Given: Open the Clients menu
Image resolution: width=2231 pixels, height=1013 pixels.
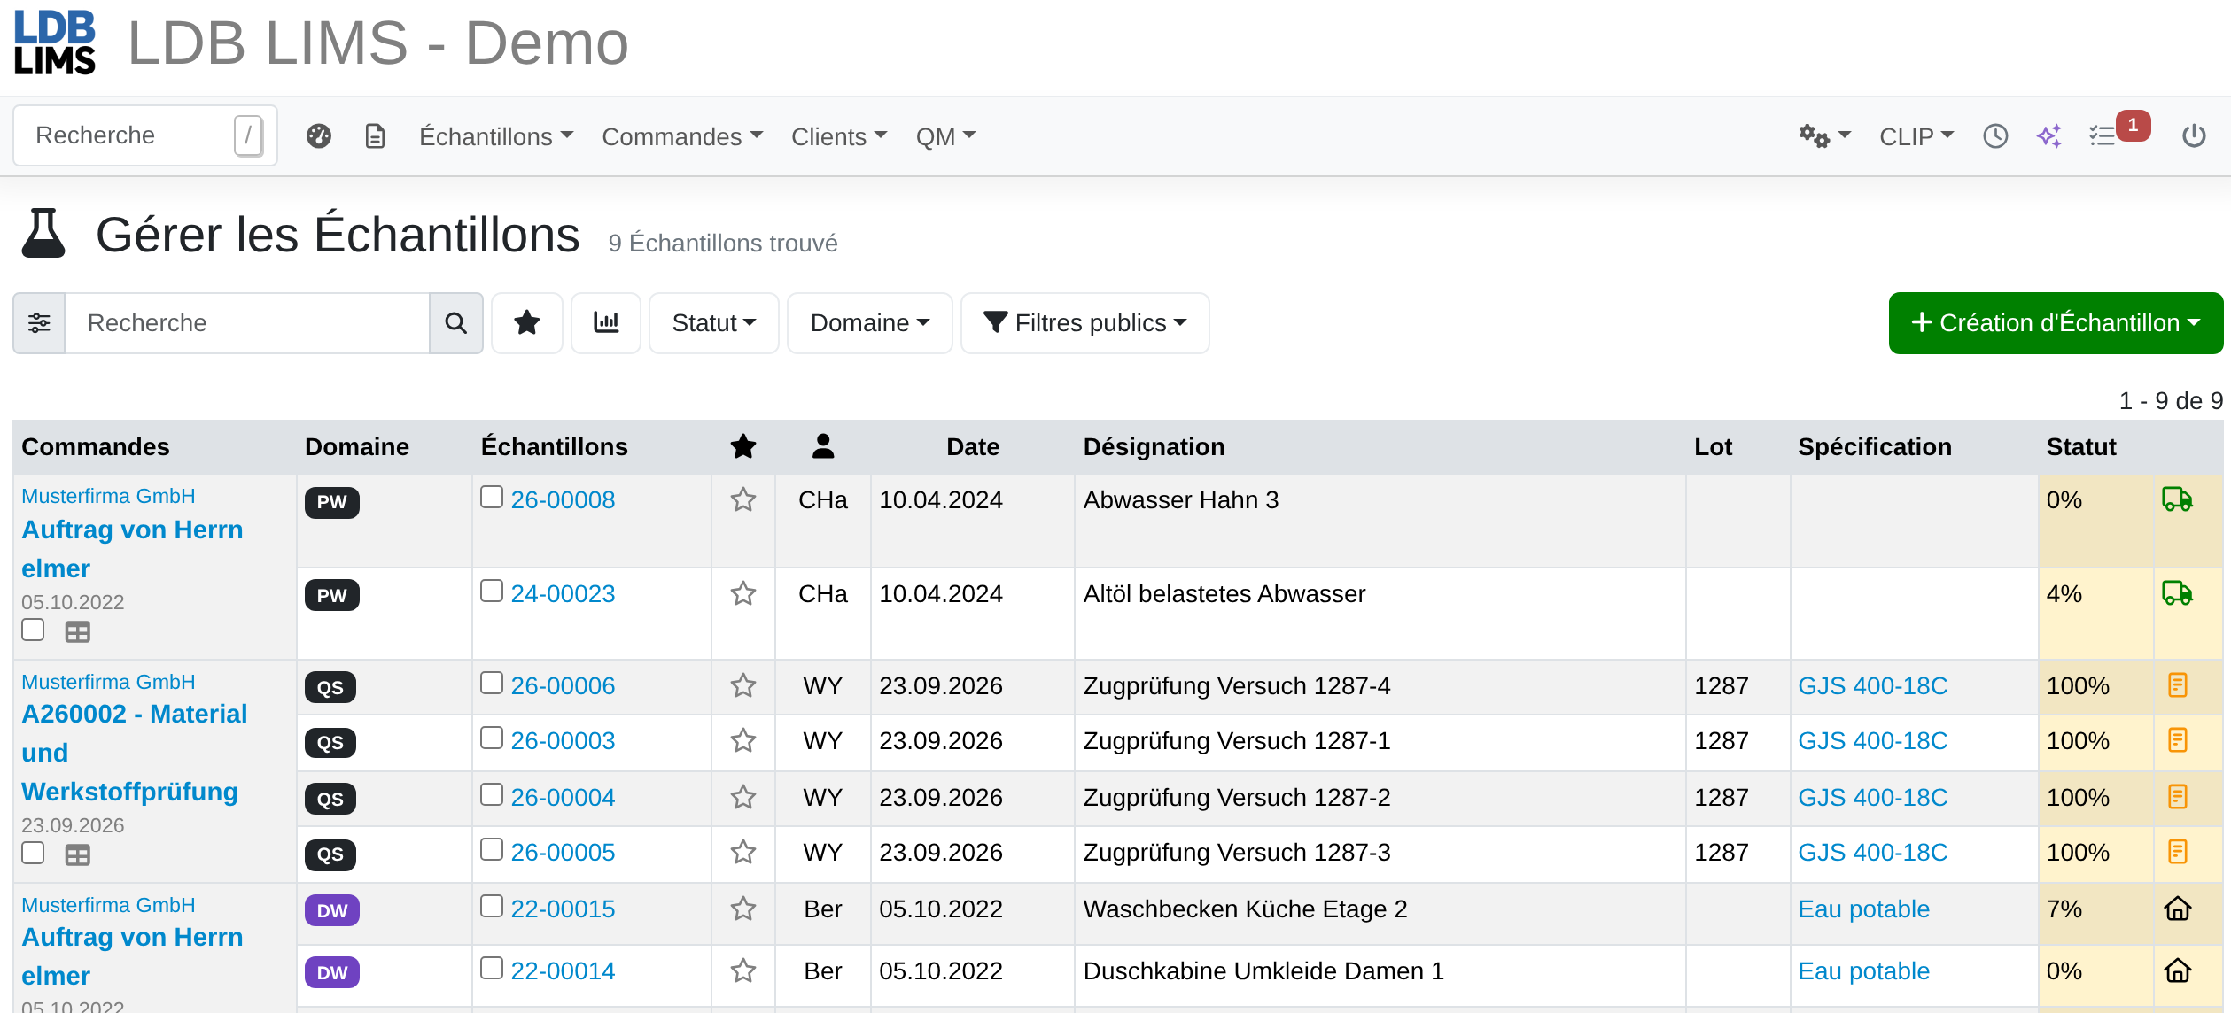Looking at the screenshot, I should 839,136.
